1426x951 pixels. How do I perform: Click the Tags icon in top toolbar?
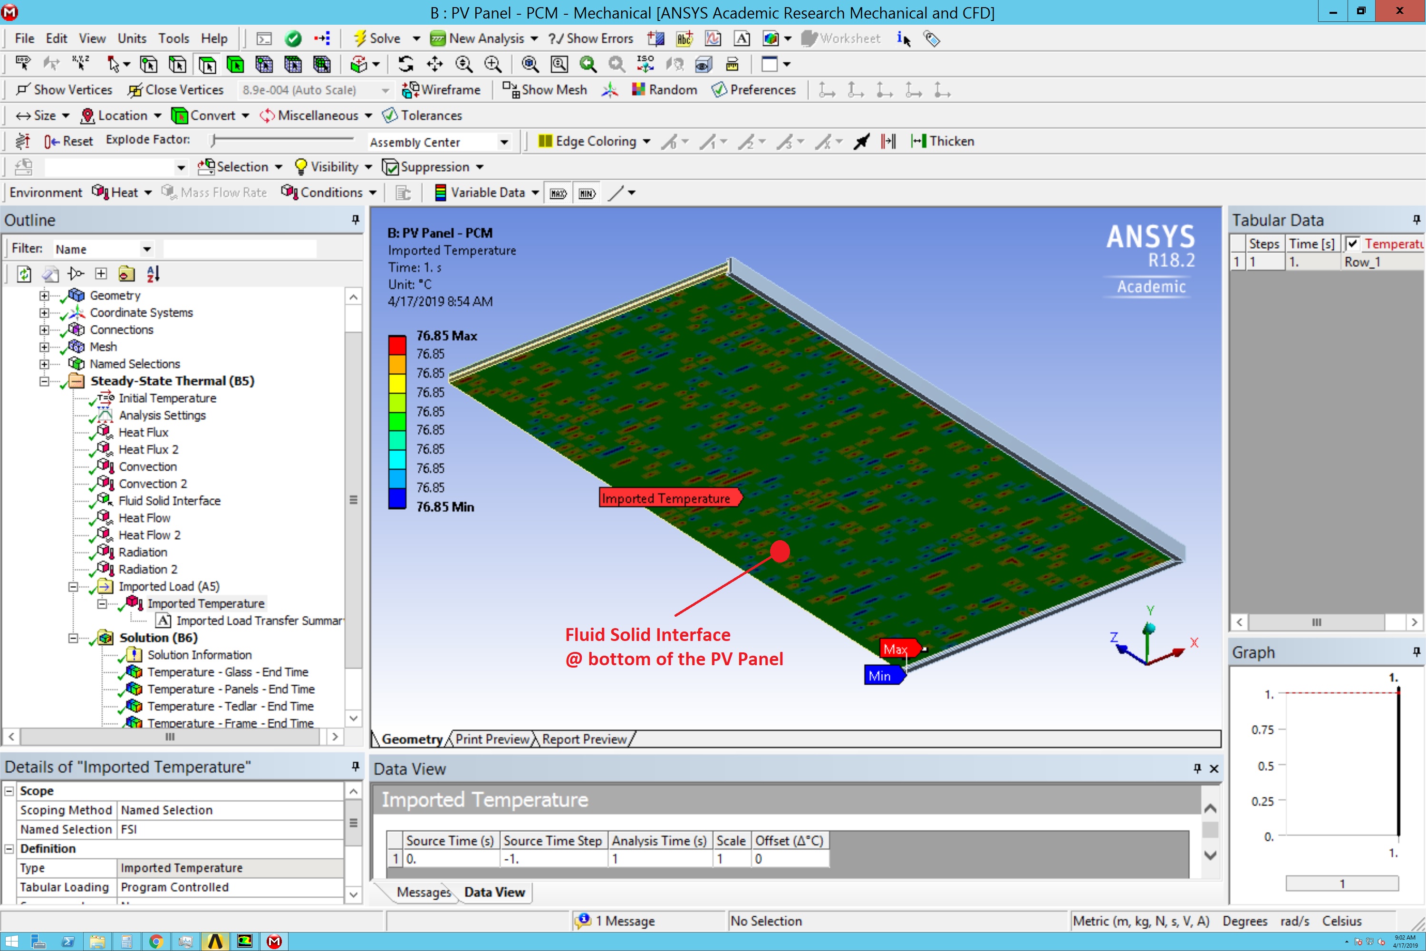click(x=931, y=39)
